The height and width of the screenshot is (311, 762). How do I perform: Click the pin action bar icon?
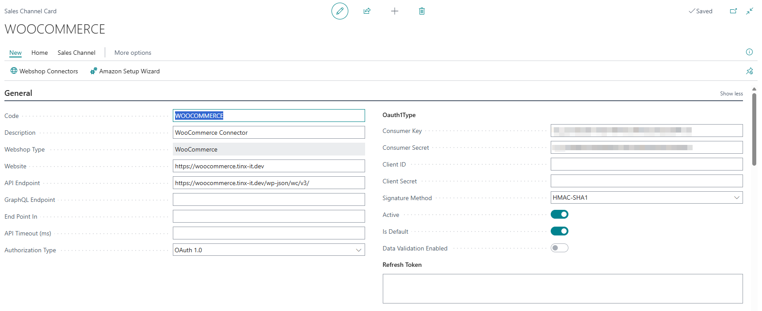(750, 71)
